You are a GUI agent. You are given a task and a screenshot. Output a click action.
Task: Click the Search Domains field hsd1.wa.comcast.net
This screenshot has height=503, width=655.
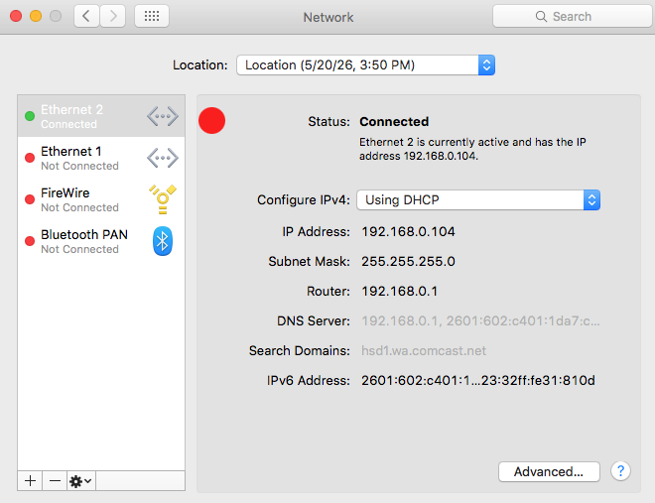(424, 350)
